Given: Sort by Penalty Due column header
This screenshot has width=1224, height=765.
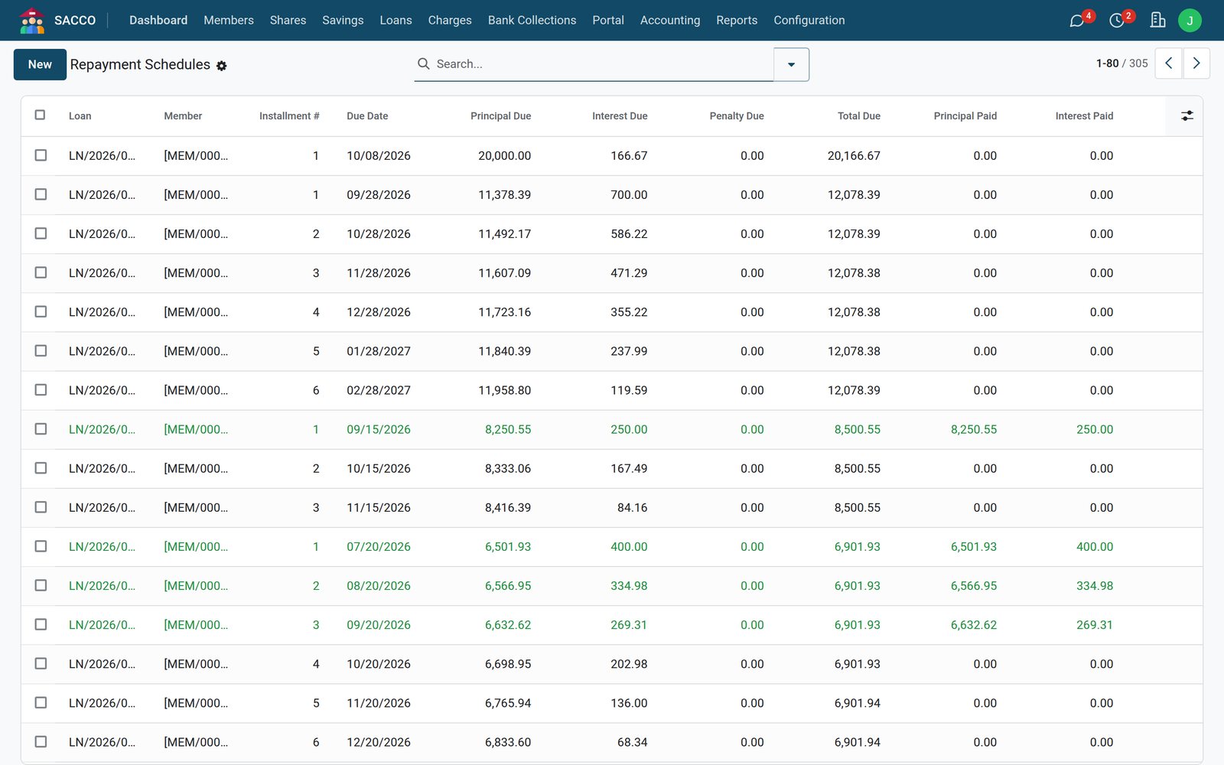Looking at the screenshot, I should click(737, 116).
